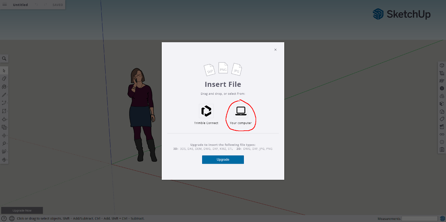Expand the Shapes tool flyout
446x222 pixels.
[8, 111]
